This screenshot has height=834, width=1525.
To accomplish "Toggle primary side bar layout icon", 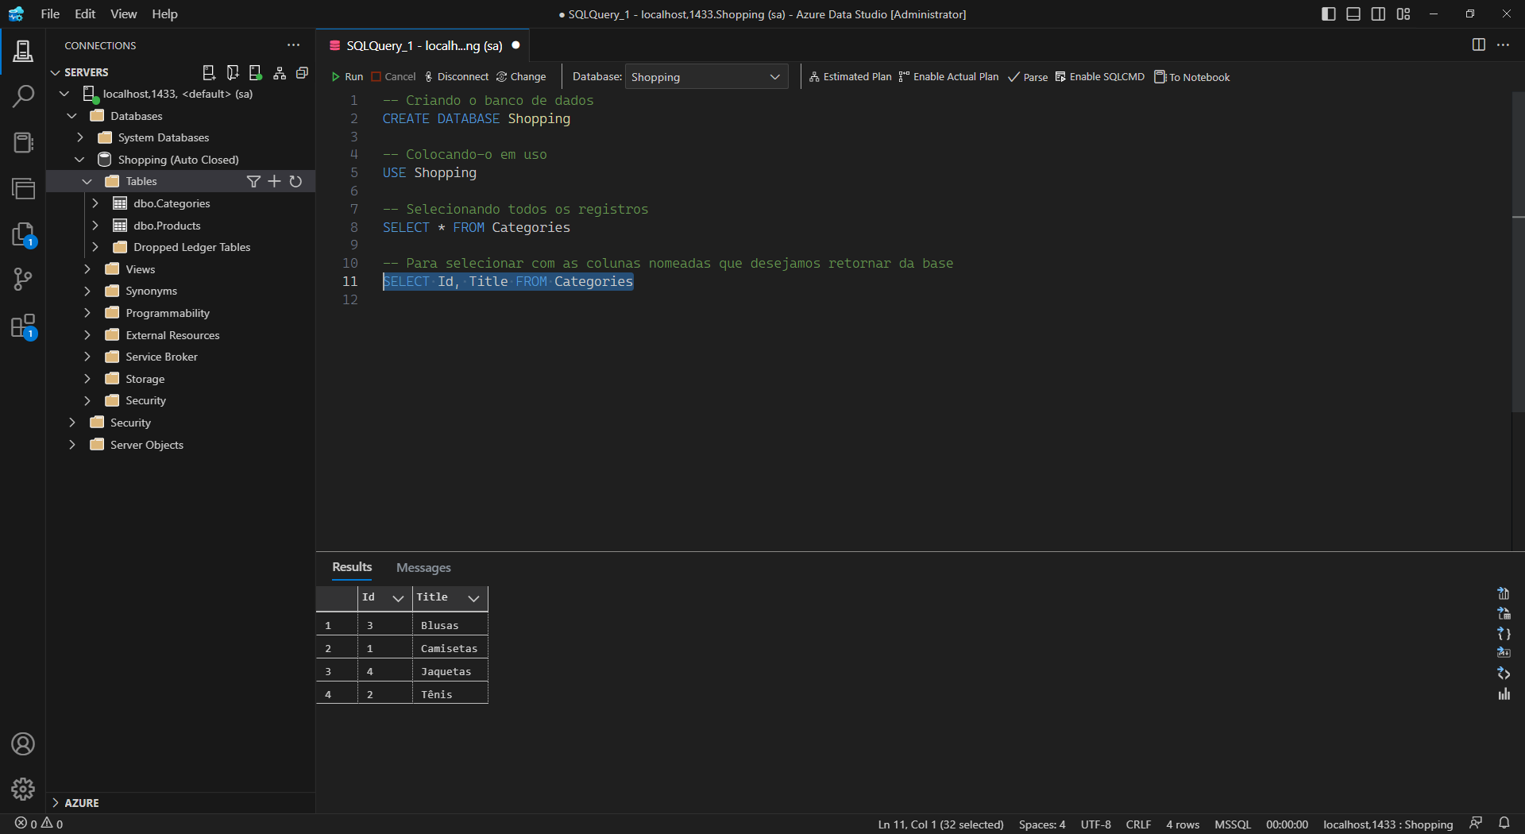I will (1329, 14).
